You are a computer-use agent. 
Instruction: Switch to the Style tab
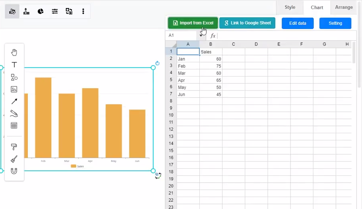290,7
